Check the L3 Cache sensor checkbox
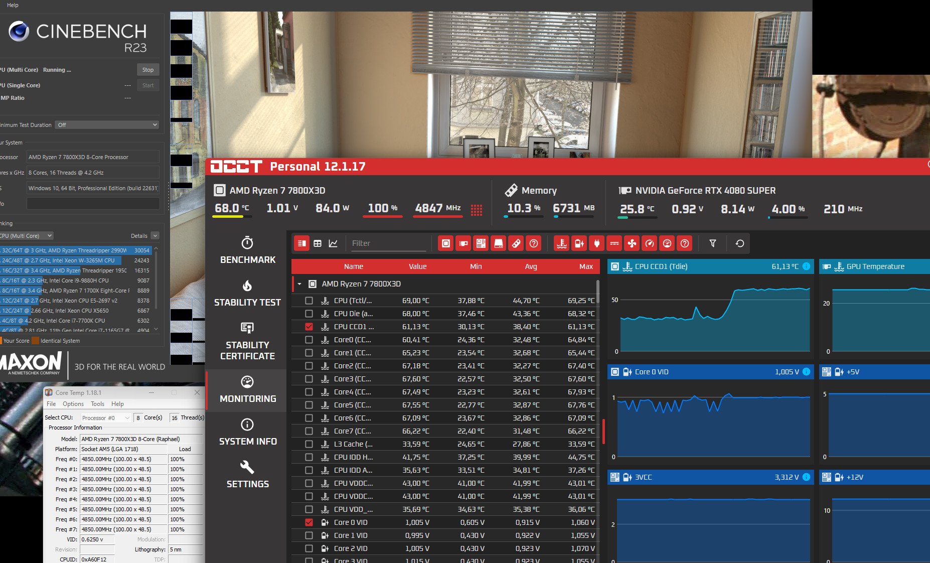 (x=309, y=444)
